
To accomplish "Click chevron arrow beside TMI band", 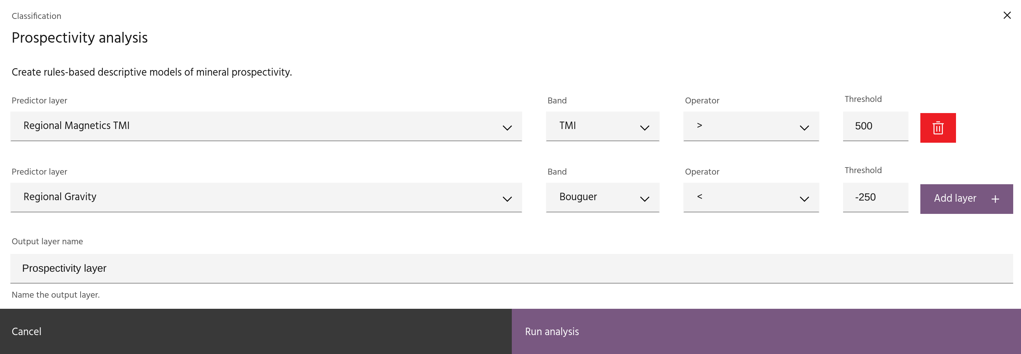I will coord(644,128).
